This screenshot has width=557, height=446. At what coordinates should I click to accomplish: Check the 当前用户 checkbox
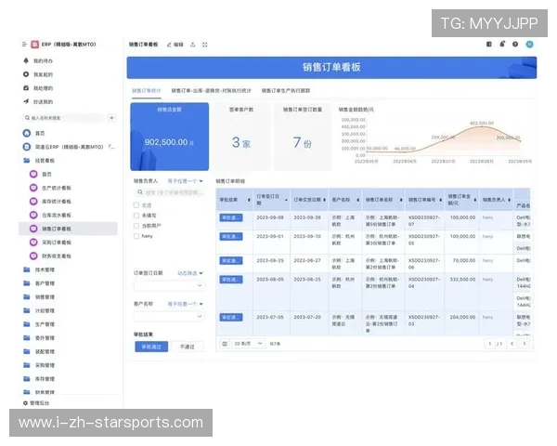point(136,226)
